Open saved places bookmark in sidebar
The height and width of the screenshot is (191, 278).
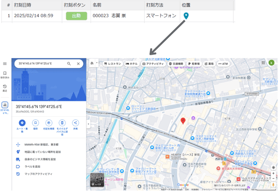5,75
